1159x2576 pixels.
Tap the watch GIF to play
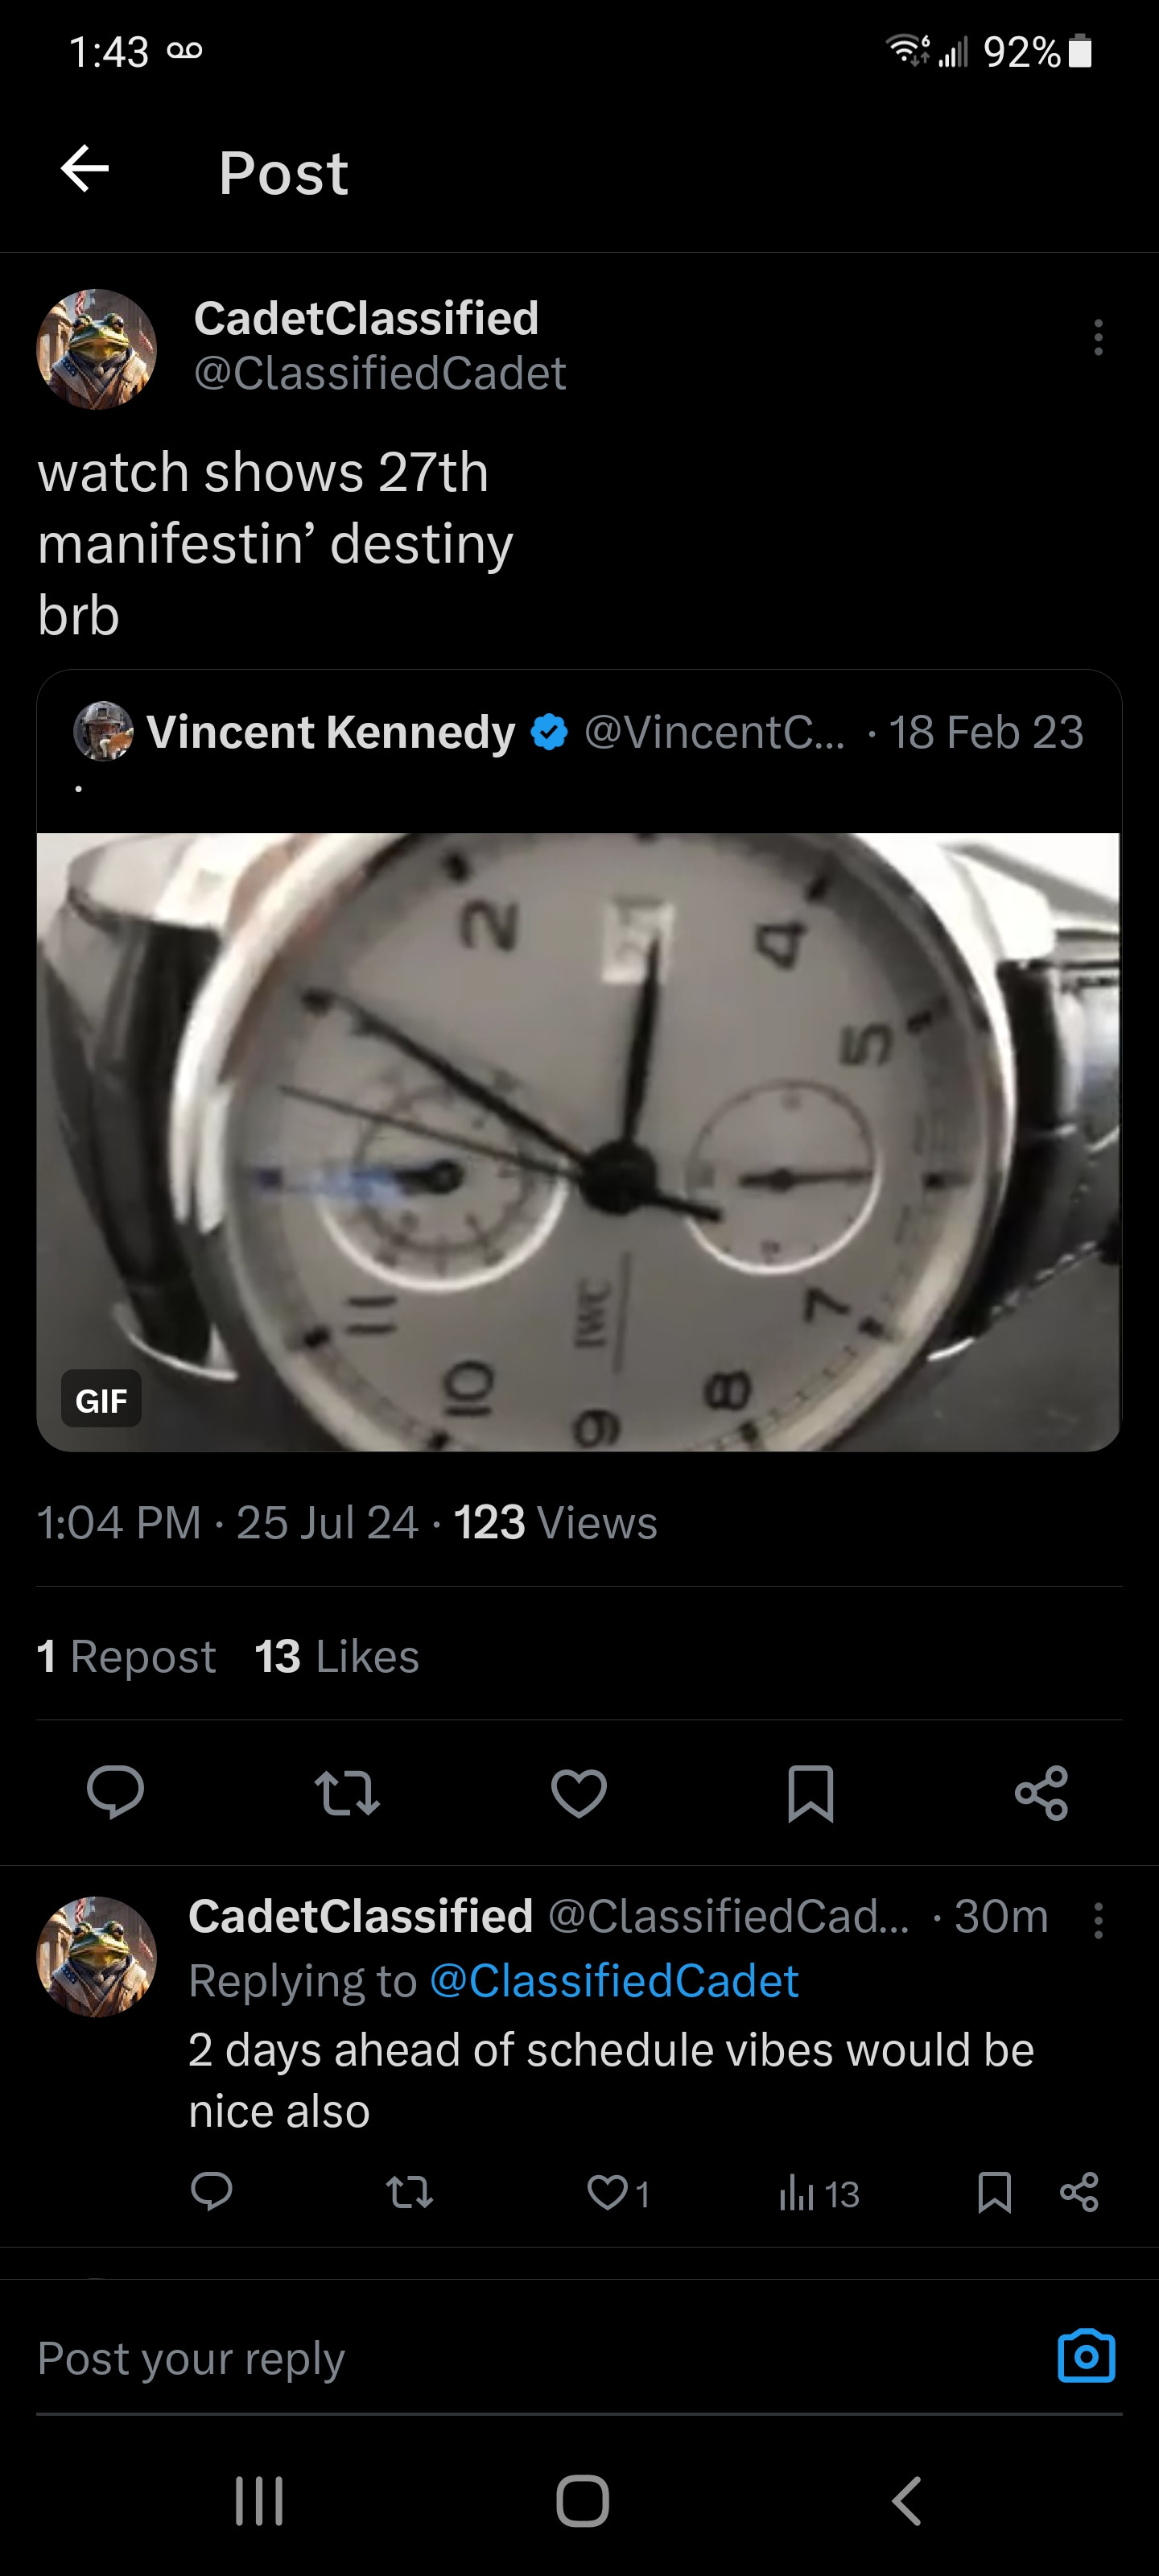pyautogui.click(x=579, y=1141)
